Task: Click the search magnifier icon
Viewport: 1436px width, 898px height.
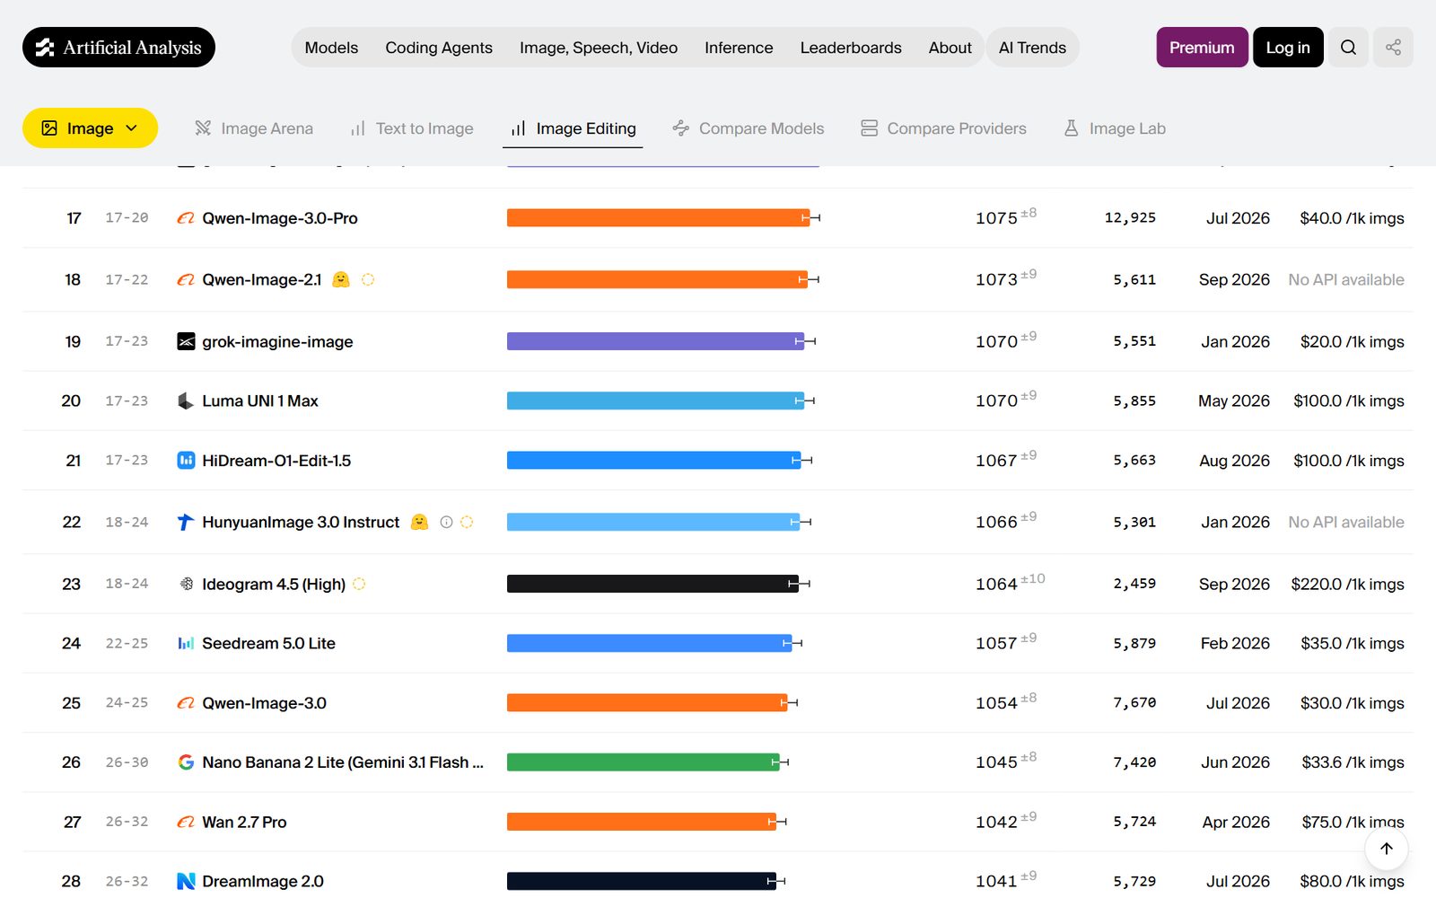Action: (x=1348, y=48)
